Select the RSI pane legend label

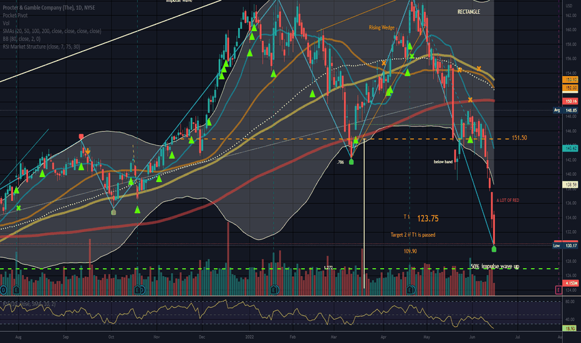[29, 304]
